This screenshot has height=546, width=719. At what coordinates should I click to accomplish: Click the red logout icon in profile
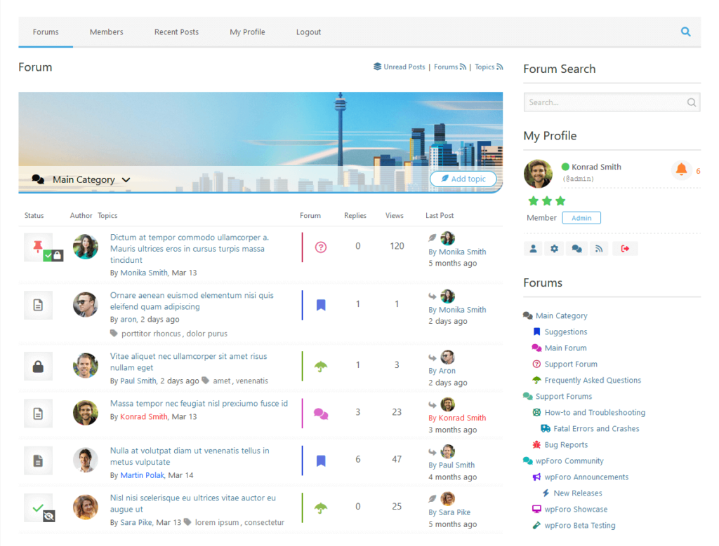click(625, 249)
